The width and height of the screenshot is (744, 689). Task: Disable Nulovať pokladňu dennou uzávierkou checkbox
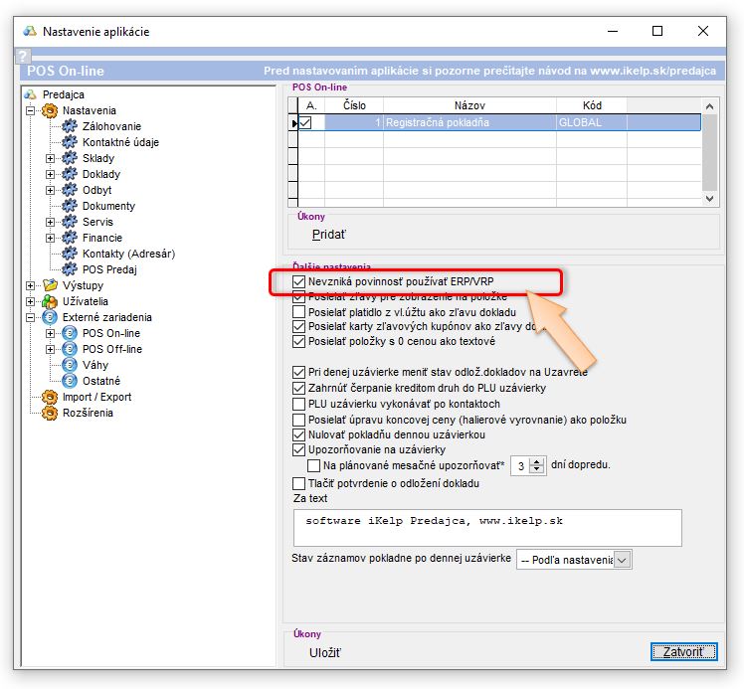(299, 434)
